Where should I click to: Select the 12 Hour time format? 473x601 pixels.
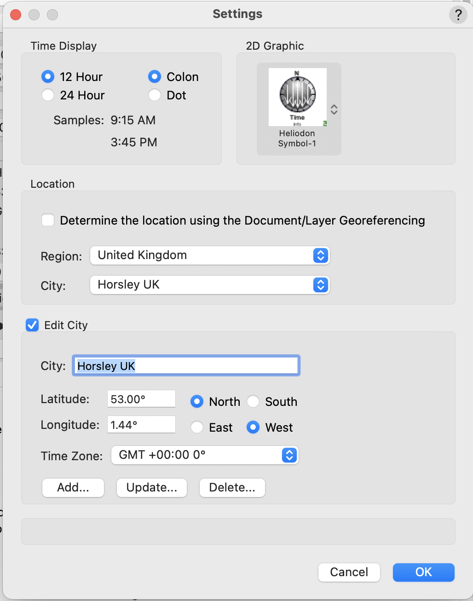point(48,76)
